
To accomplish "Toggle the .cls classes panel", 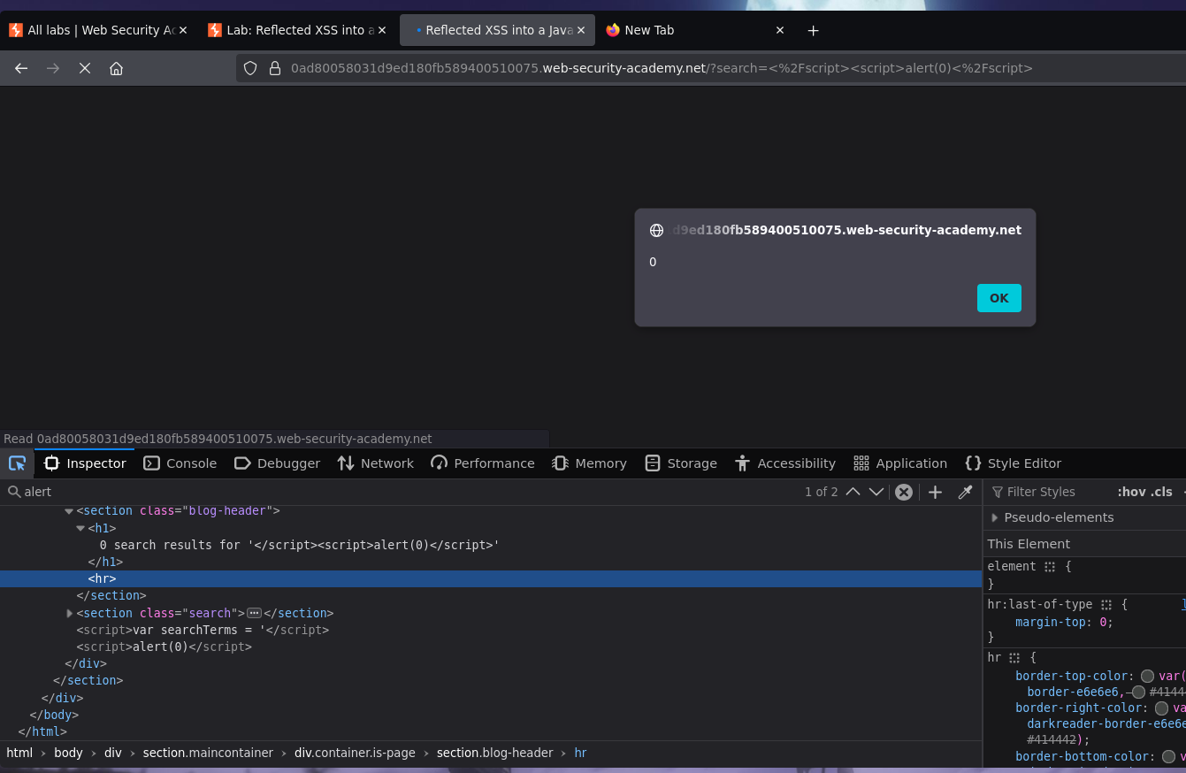I will [x=1161, y=492].
